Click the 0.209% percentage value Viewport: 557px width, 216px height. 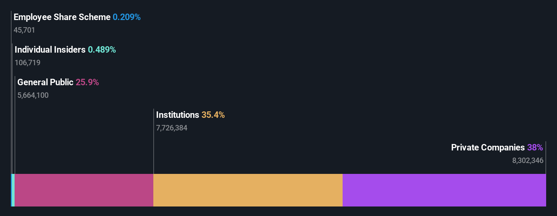[x=127, y=17]
